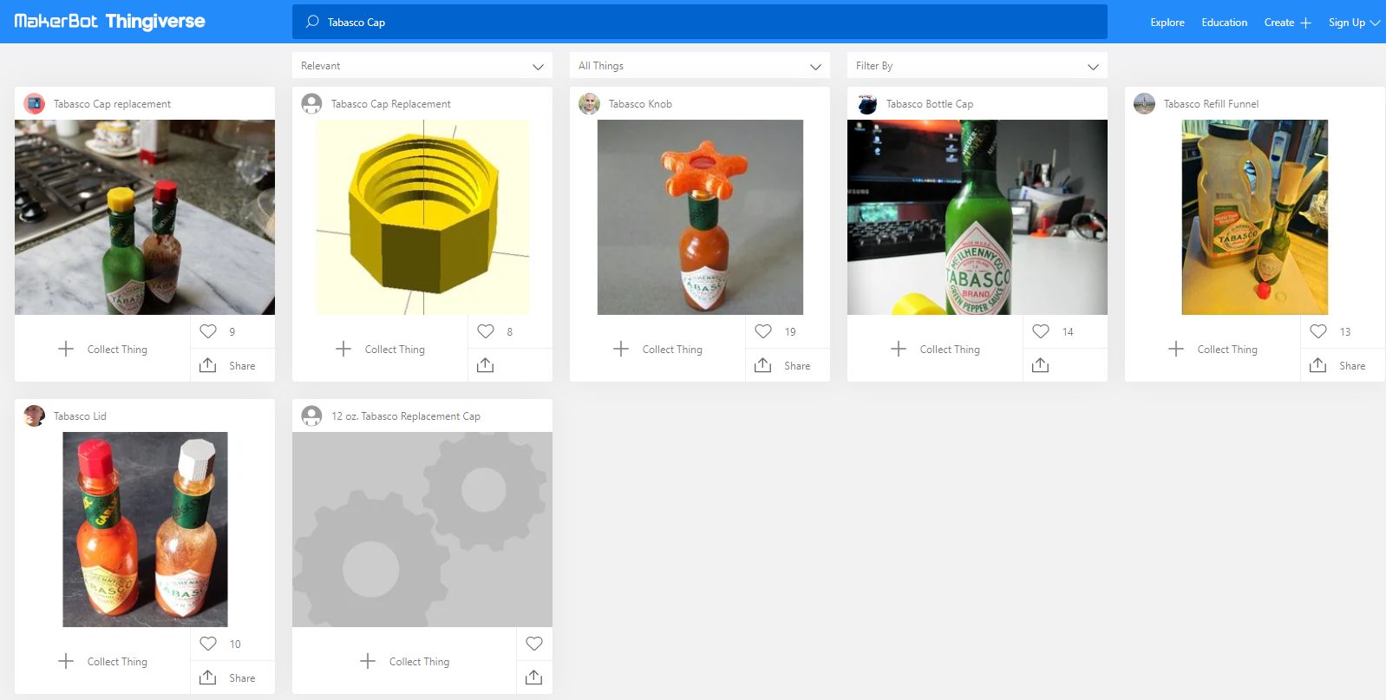
Task: Open avatar of Tabasco Refill Funnel author
Action: click(x=1144, y=104)
